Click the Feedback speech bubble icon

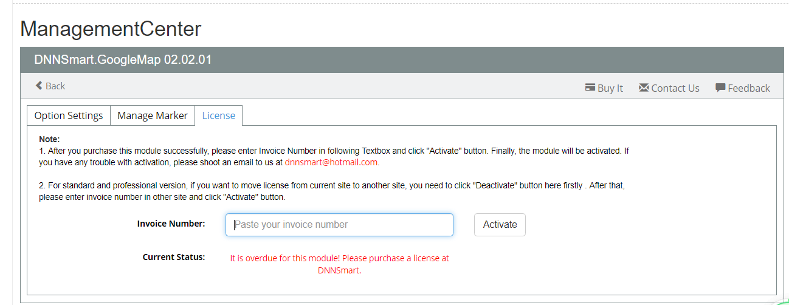720,87
